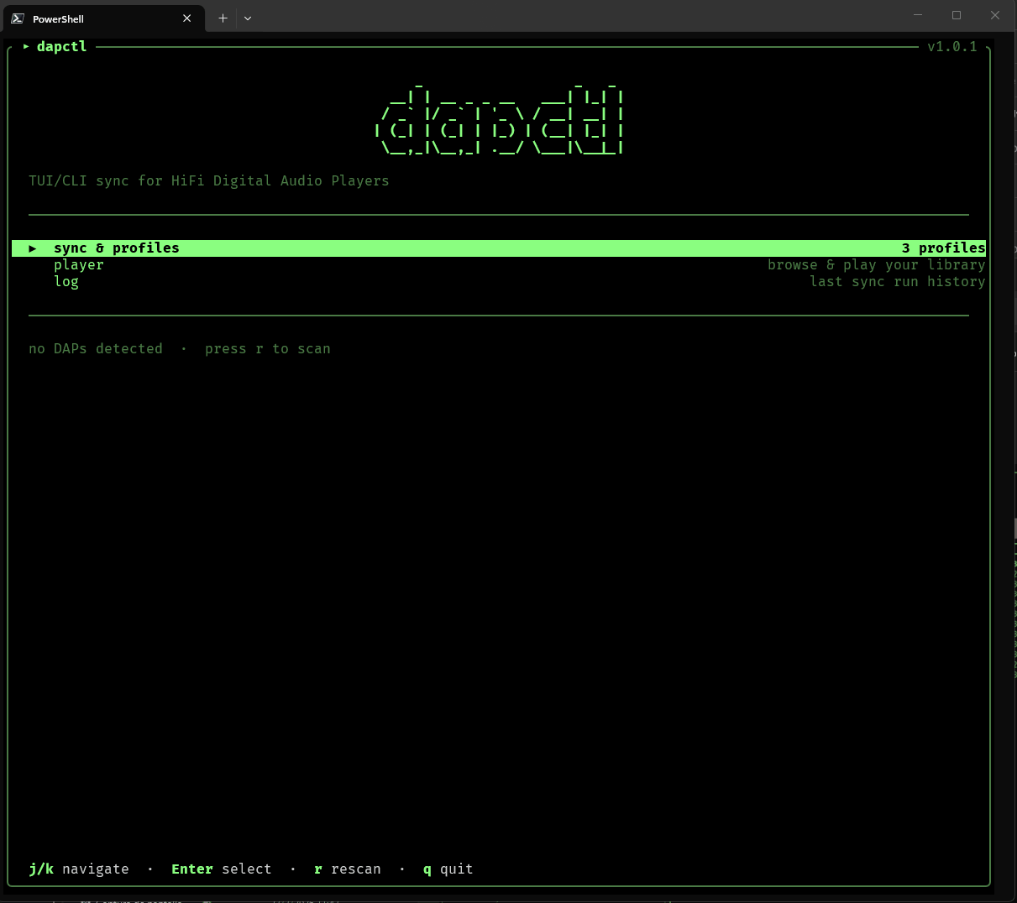Select the PowerShell tab
1017x903 pixels.
coord(102,18)
